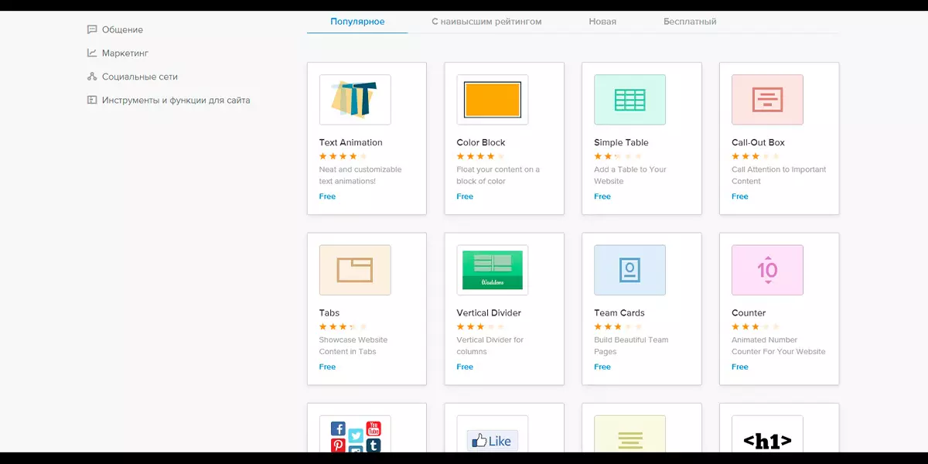The width and height of the screenshot is (928, 464).
Task: Click 'Showcase Website Content in Tabs' text
Action: tap(353, 346)
